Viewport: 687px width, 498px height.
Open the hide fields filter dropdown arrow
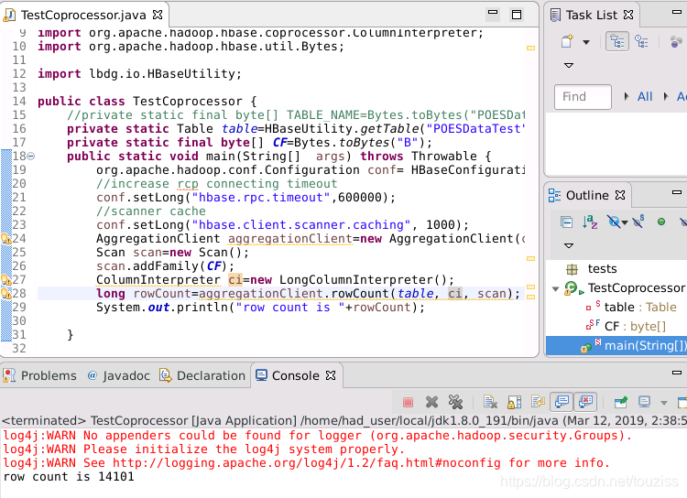coord(625,223)
